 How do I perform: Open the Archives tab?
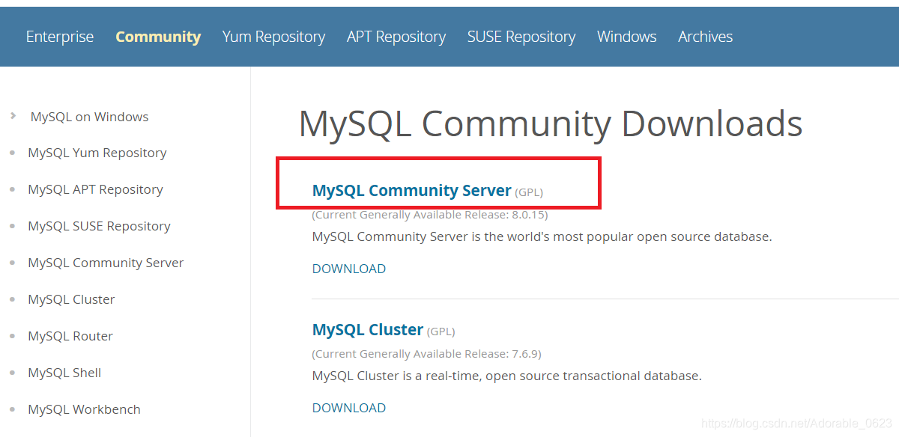pyautogui.click(x=706, y=37)
